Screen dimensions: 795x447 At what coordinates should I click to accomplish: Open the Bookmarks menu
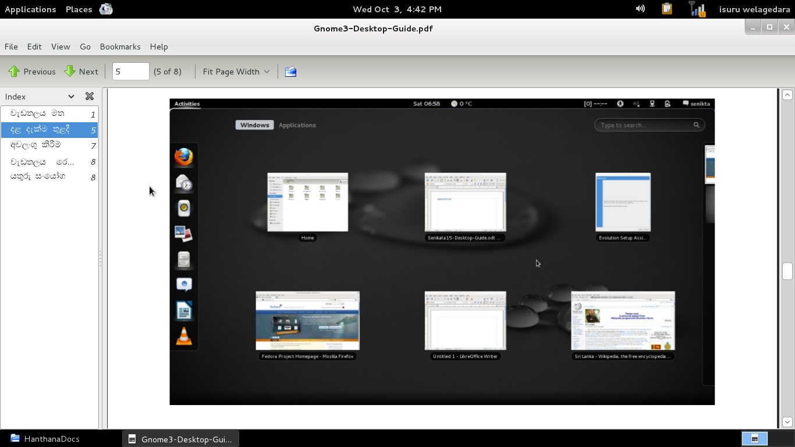coord(120,47)
